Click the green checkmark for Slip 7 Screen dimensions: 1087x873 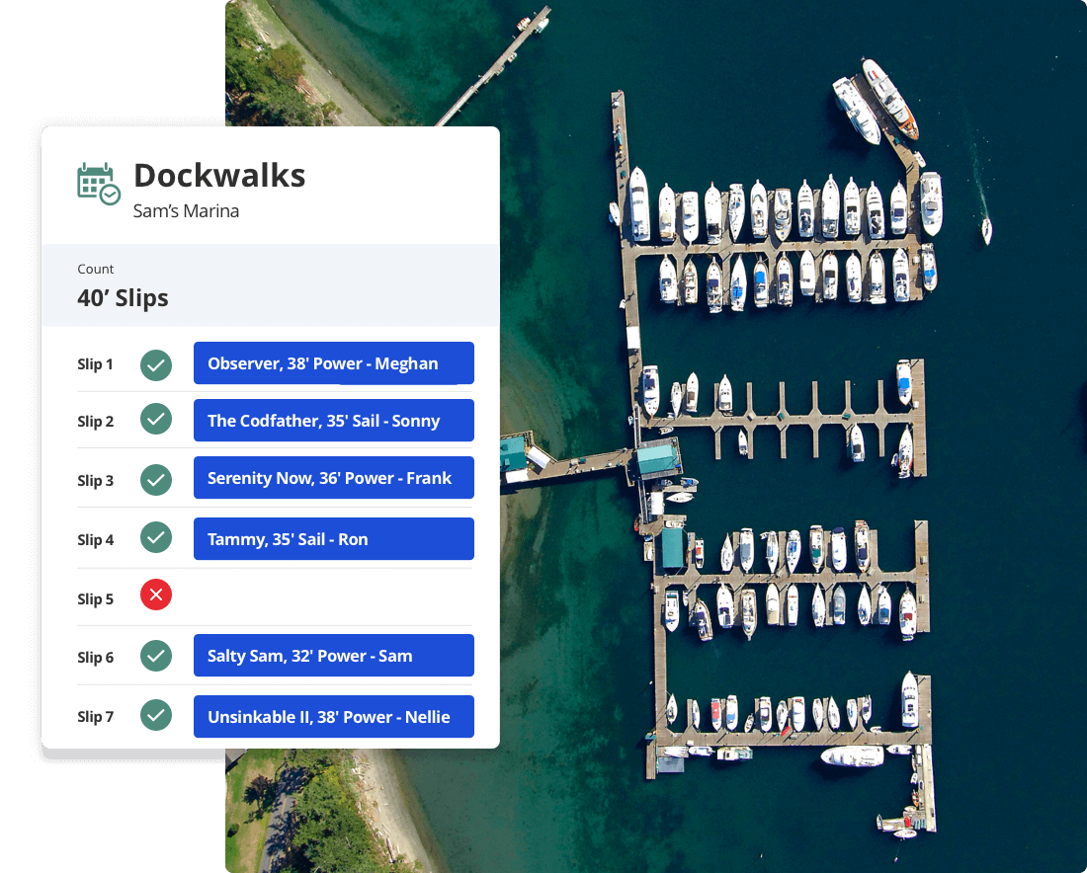click(x=156, y=714)
